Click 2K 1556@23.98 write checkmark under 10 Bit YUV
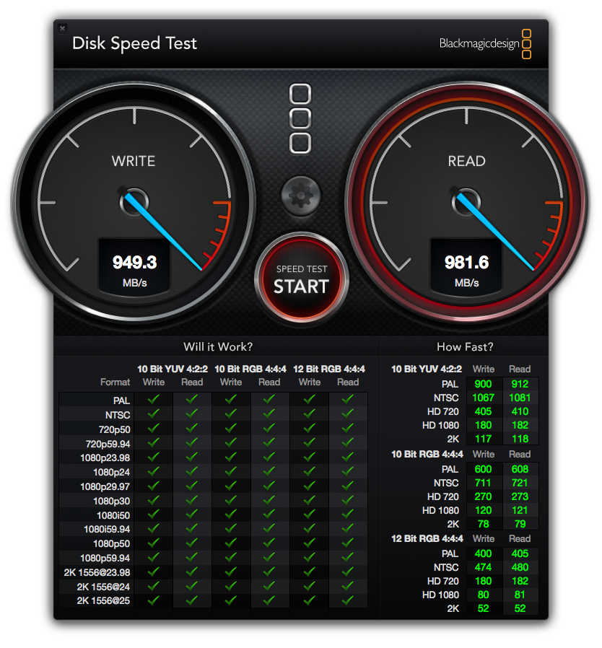Screen dimensions: 602x648 [x=154, y=572]
